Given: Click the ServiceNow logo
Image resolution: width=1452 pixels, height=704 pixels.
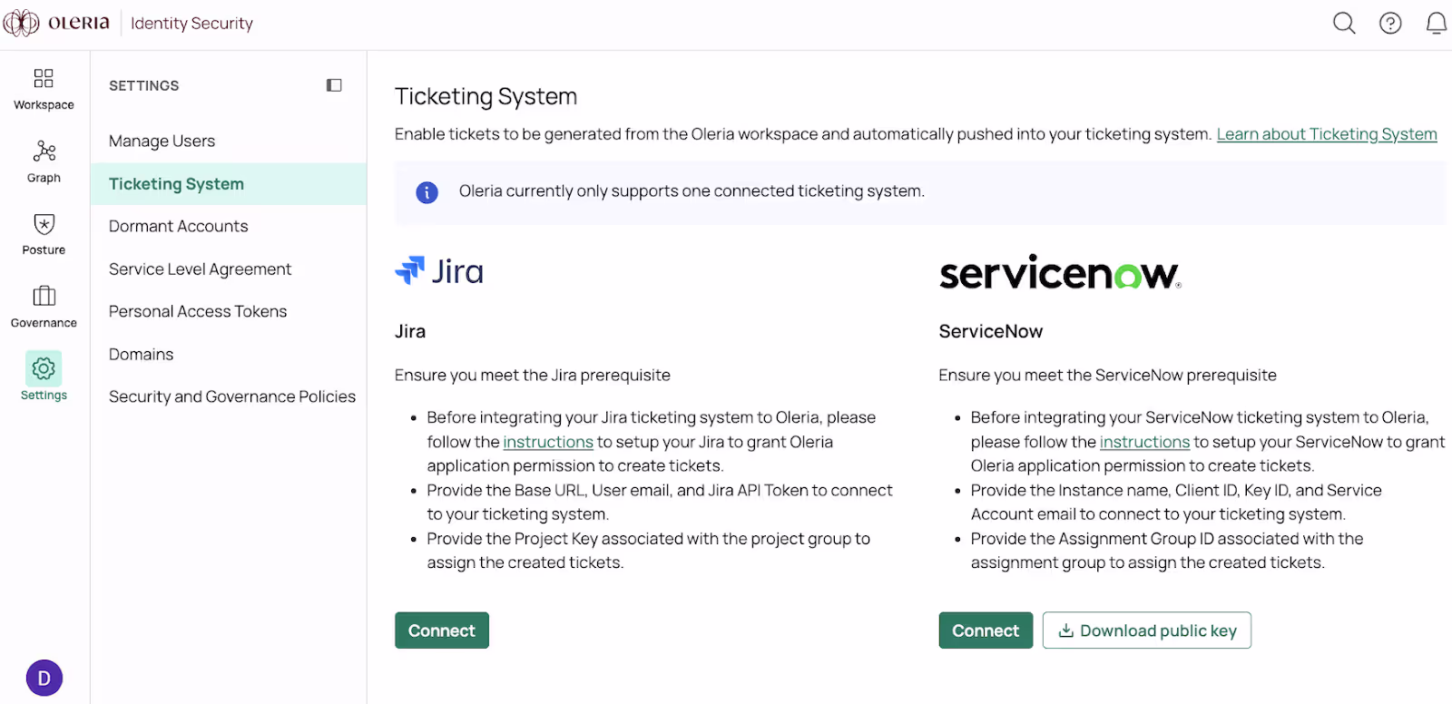Looking at the screenshot, I should click(x=1060, y=272).
